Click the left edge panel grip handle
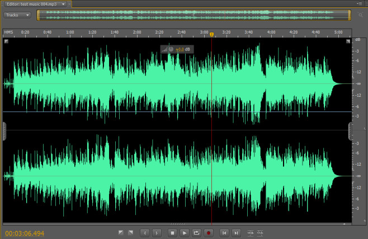The width and height of the screenshot is (368, 239). click(x=4, y=131)
